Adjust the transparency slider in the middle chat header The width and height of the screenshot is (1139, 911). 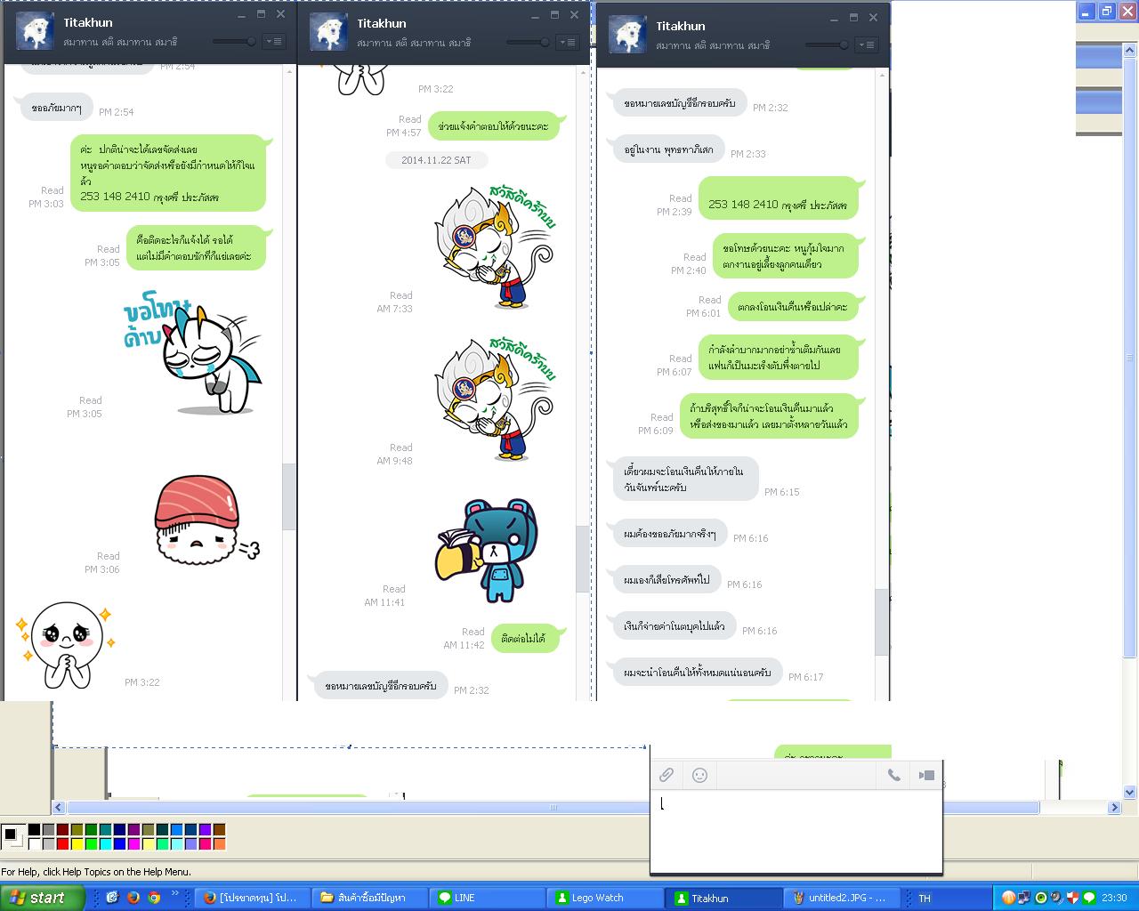click(x=529, y=42)
